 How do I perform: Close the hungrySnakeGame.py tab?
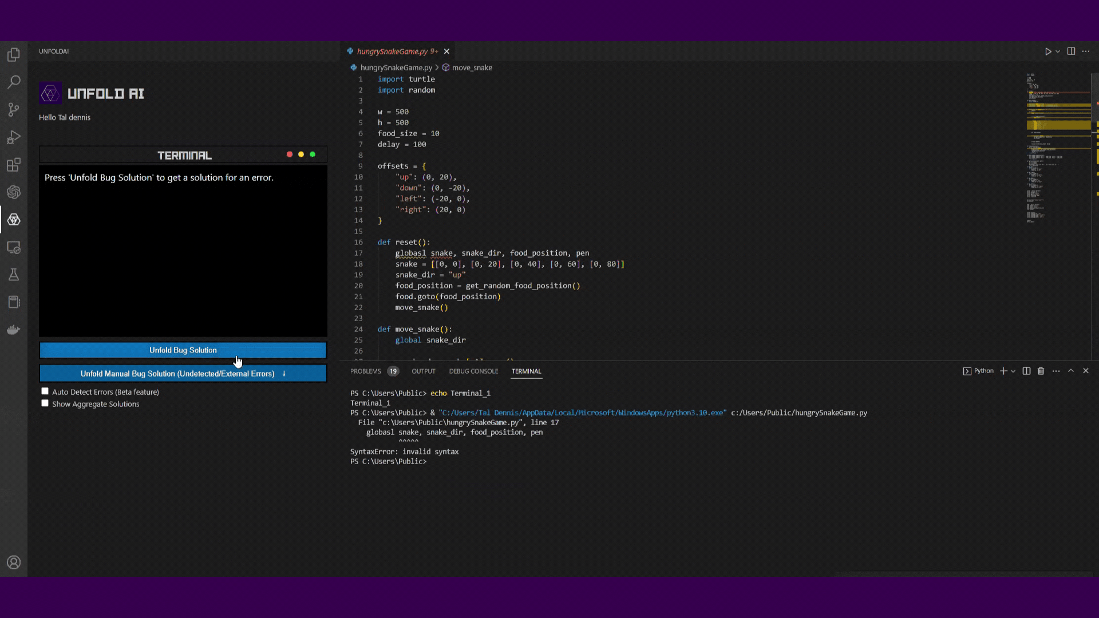(446, 51)
